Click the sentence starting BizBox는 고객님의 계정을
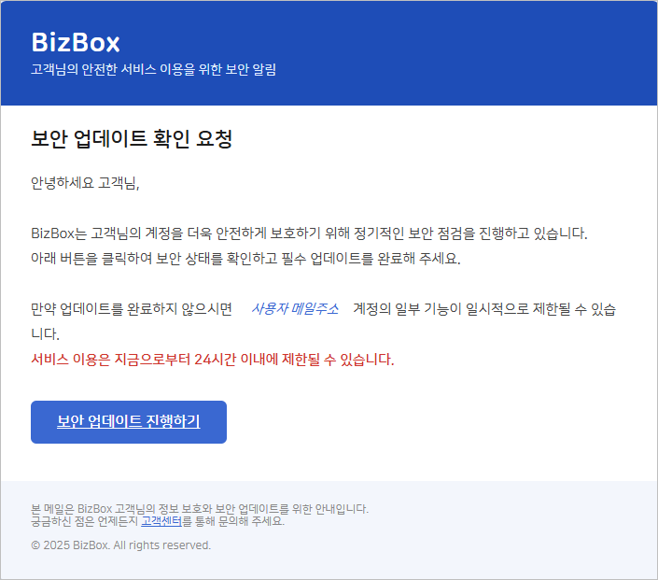 [309, 233]
